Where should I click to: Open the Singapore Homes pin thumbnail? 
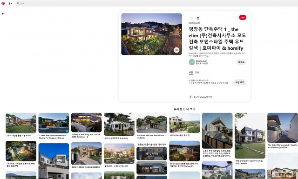[54, 123]
